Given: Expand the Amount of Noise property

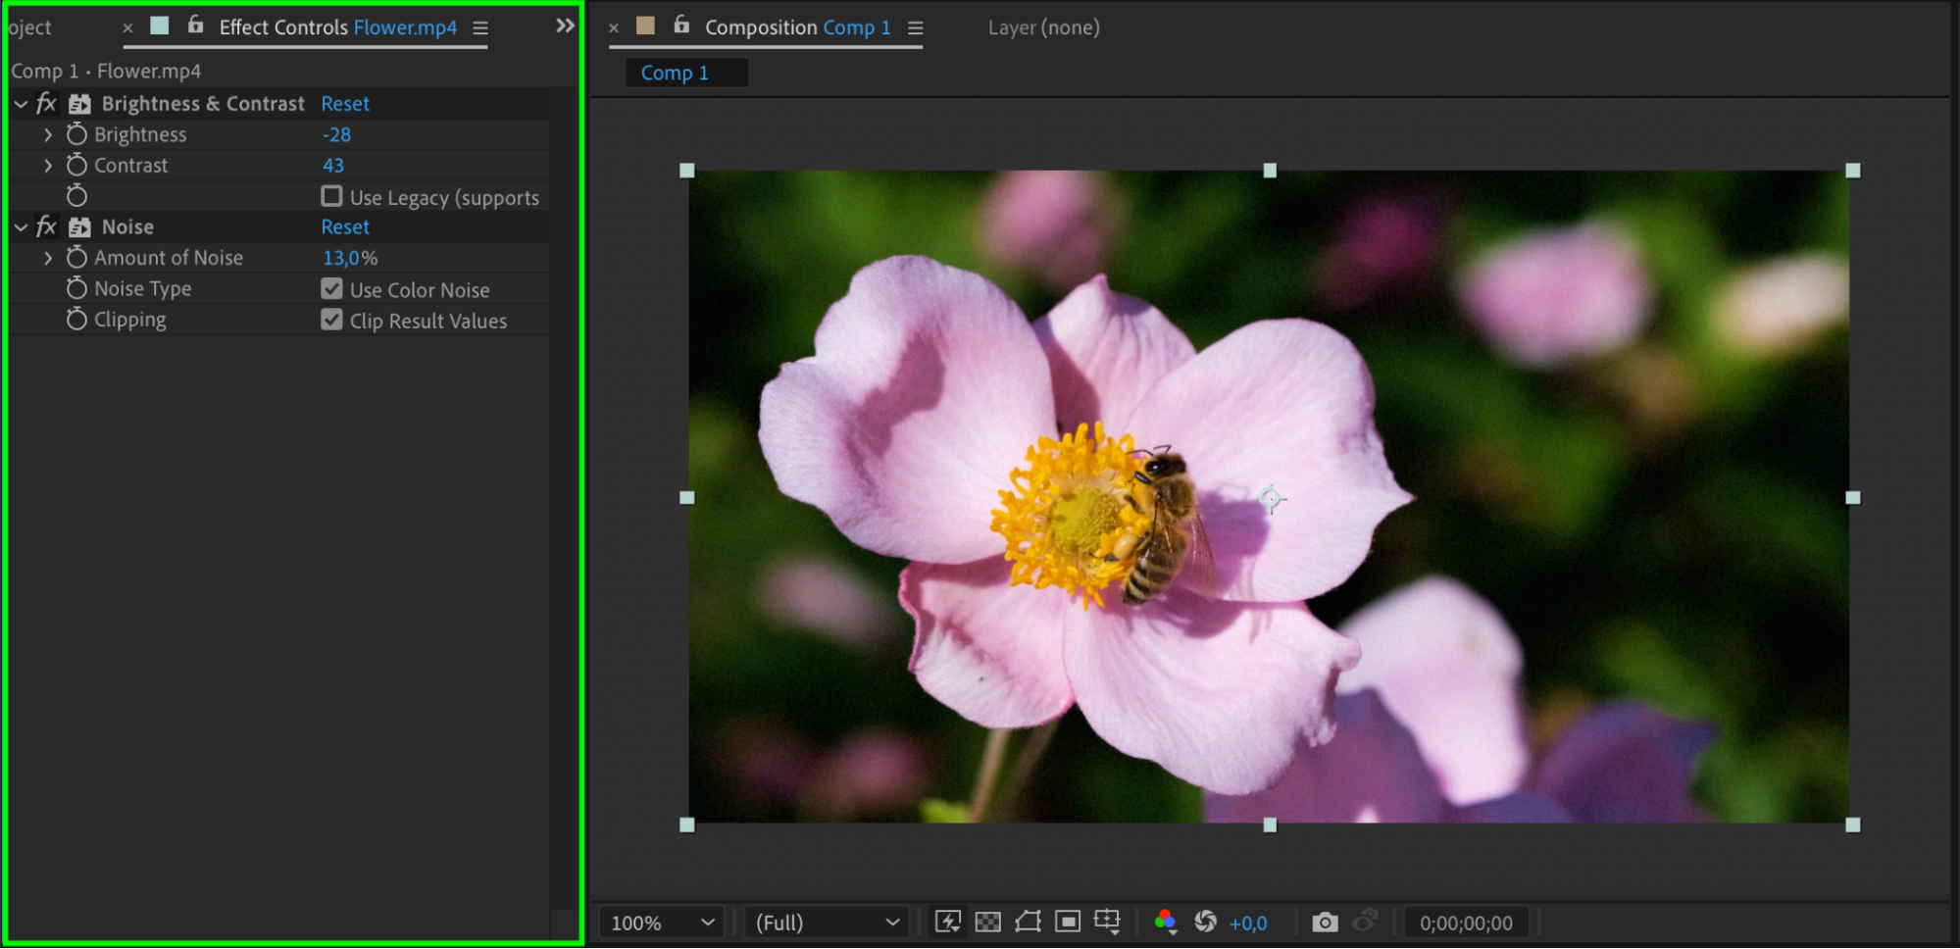Looking at the screenshot, I should (x=48, y=258).
